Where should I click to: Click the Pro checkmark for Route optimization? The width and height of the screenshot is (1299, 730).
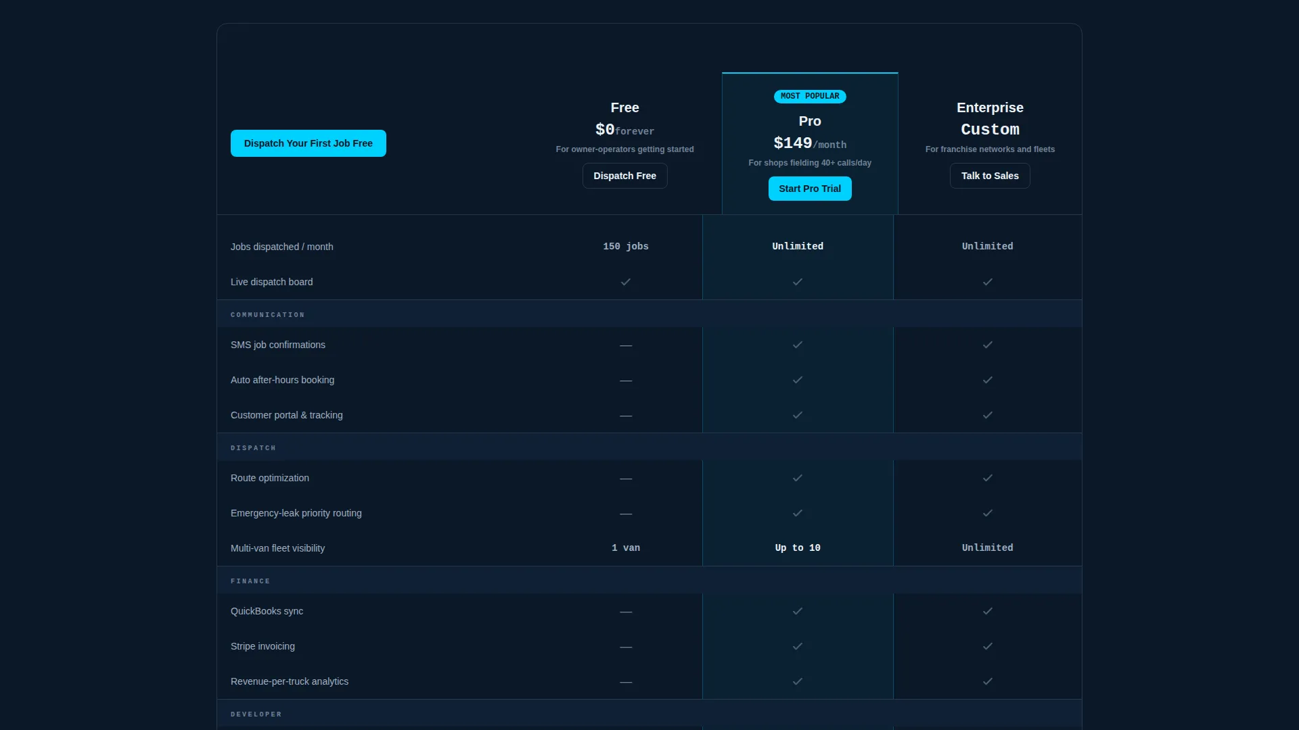click(x=798, y=478)
